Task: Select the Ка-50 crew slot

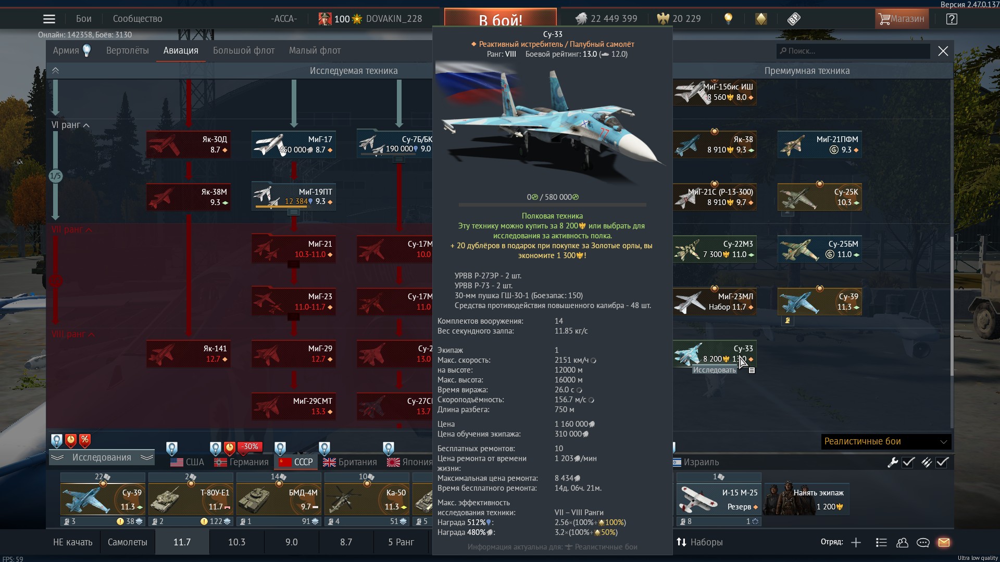Action: pos(367,500)
